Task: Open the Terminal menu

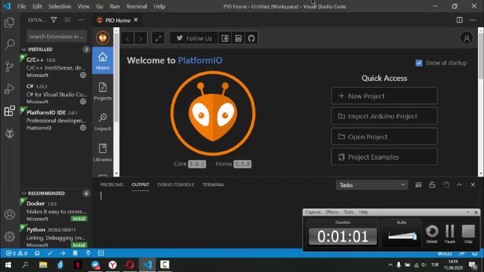Action: [x=137, y=6]
